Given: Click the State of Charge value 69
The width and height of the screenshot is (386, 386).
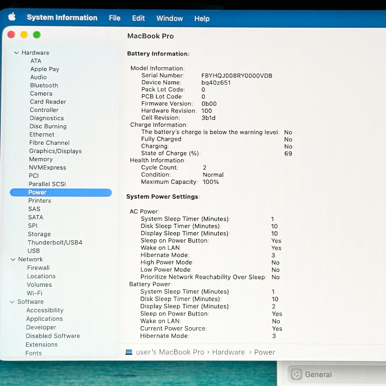Looking at the screenshot, I should pos(288,154).
